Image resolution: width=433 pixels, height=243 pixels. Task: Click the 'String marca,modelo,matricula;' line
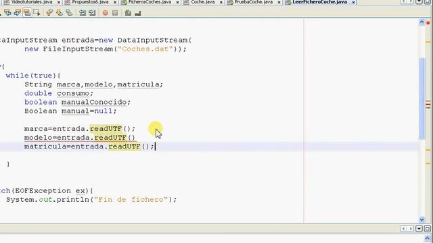(x=94, y=84)
